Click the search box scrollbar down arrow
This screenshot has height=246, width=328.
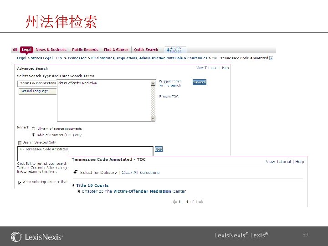[x=153, y=118]
